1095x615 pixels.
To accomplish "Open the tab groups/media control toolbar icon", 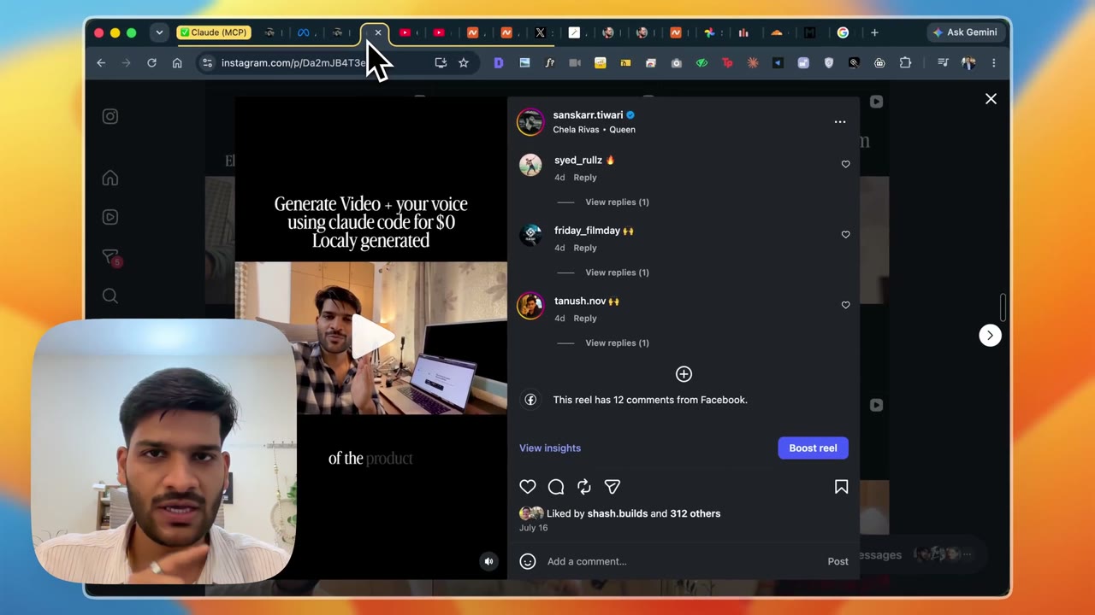I will click(x=943, y=62).
